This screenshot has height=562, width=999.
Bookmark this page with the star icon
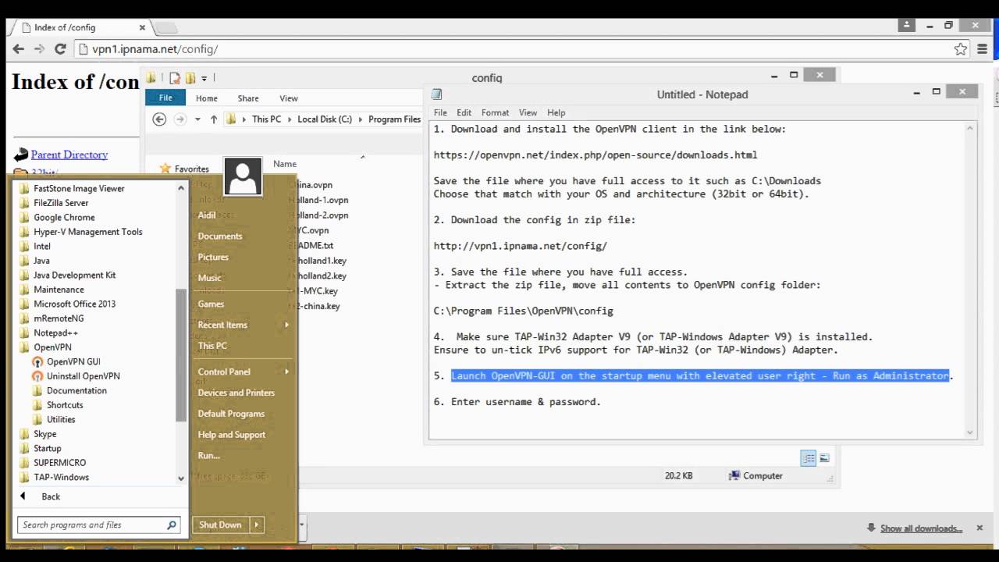(961, 49)
